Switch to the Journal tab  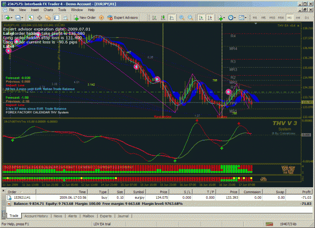point(123,216)
